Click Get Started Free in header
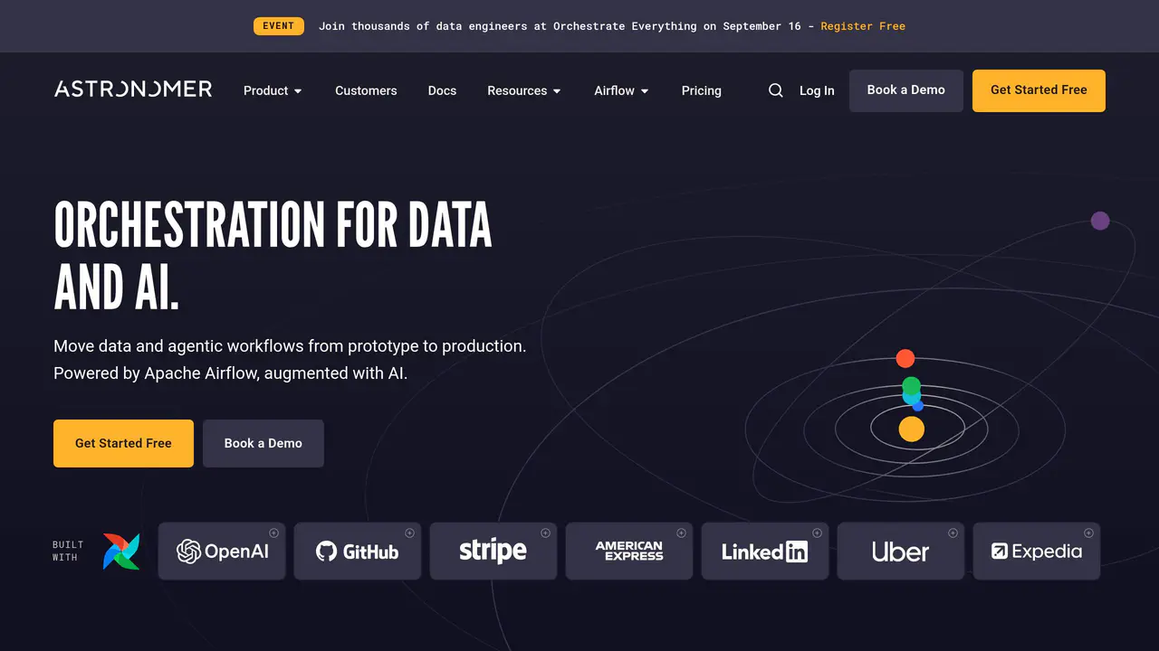This screenshot has height=651, width=1159. (1039, 90)
